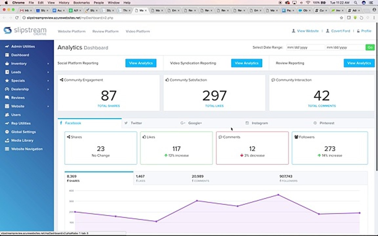This screenshot has height=236, width=378.
Task: Switch to the Twitter tab
Action: click(x=136, y=123)
